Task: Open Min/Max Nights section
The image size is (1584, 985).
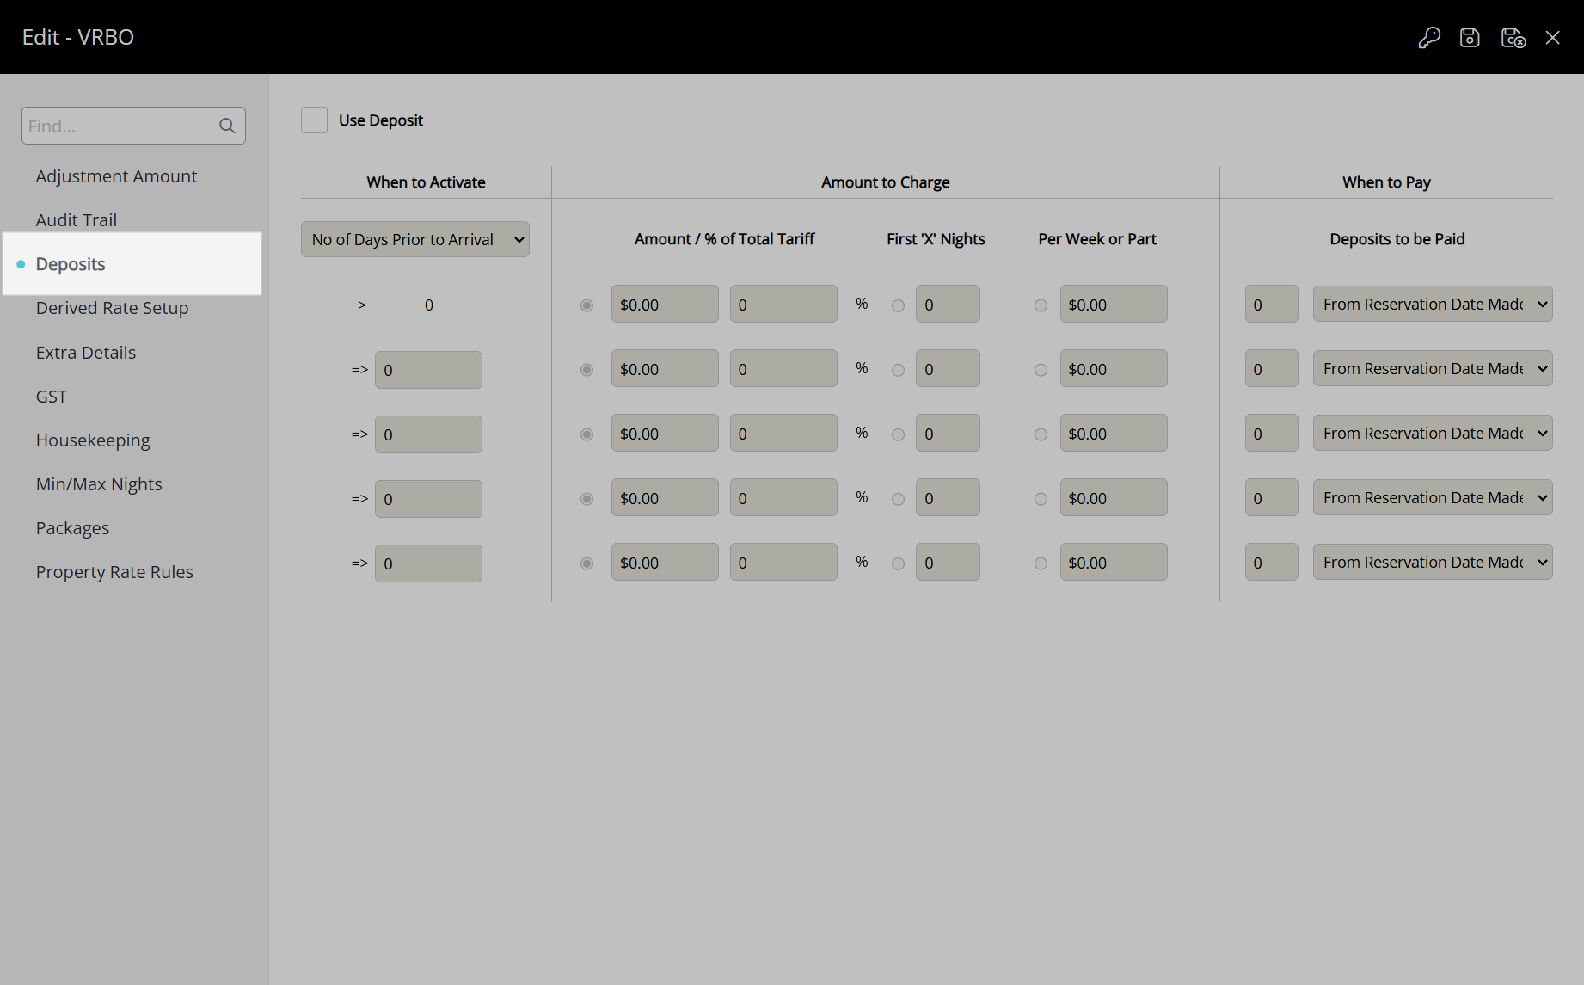Action: pyautogui.click(x=99, y=484)
